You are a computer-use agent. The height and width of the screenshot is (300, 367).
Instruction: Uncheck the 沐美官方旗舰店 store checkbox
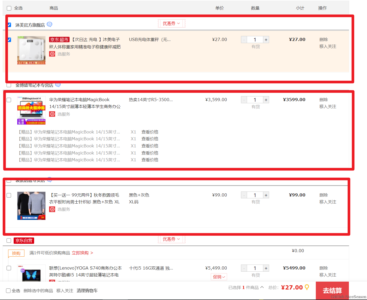[10, 25]
